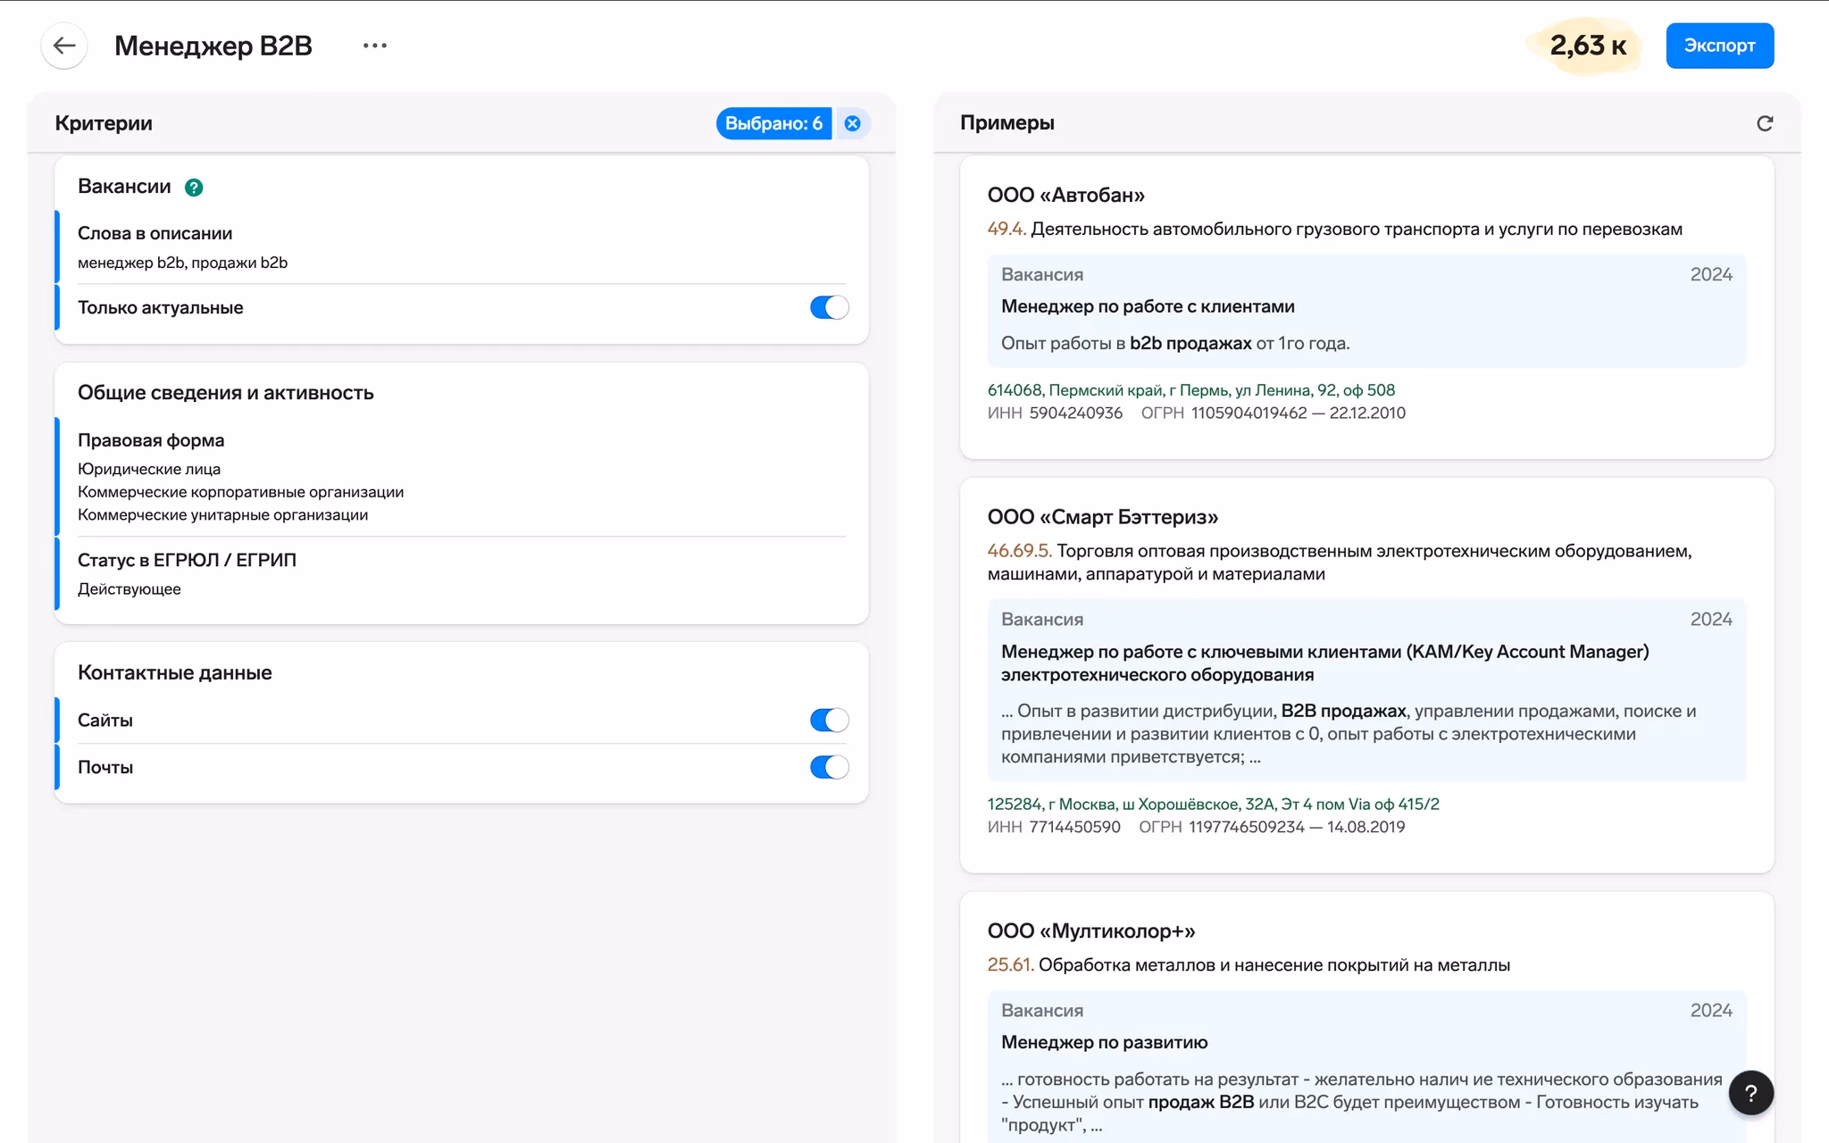This screenshot has width=1829, height=1143.
Task: Clear the selected criteria with the X icon
Action: coord(853,123)
